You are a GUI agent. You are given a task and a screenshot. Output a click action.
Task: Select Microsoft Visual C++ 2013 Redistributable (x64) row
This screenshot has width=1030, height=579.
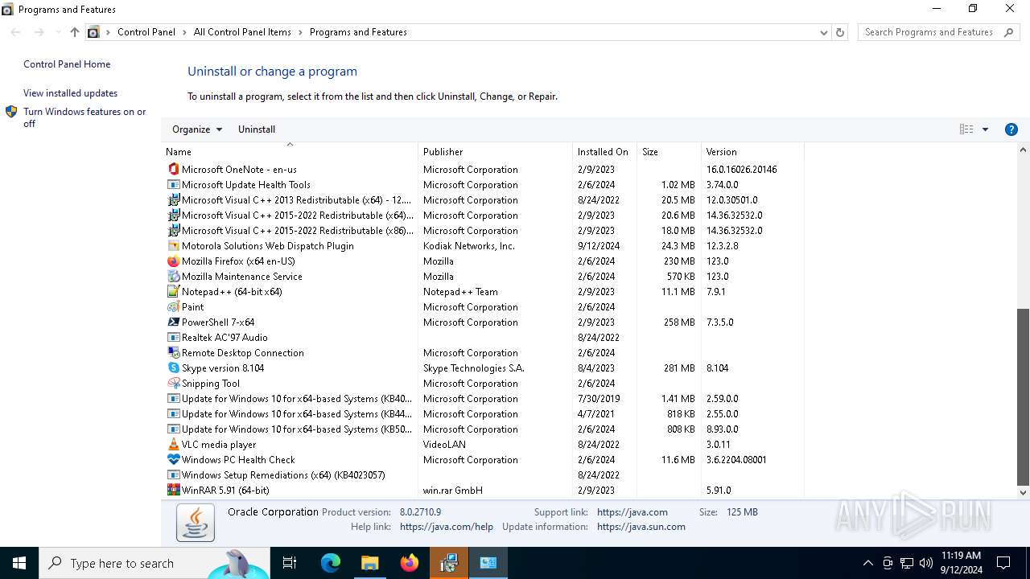[x=484, y=200]
